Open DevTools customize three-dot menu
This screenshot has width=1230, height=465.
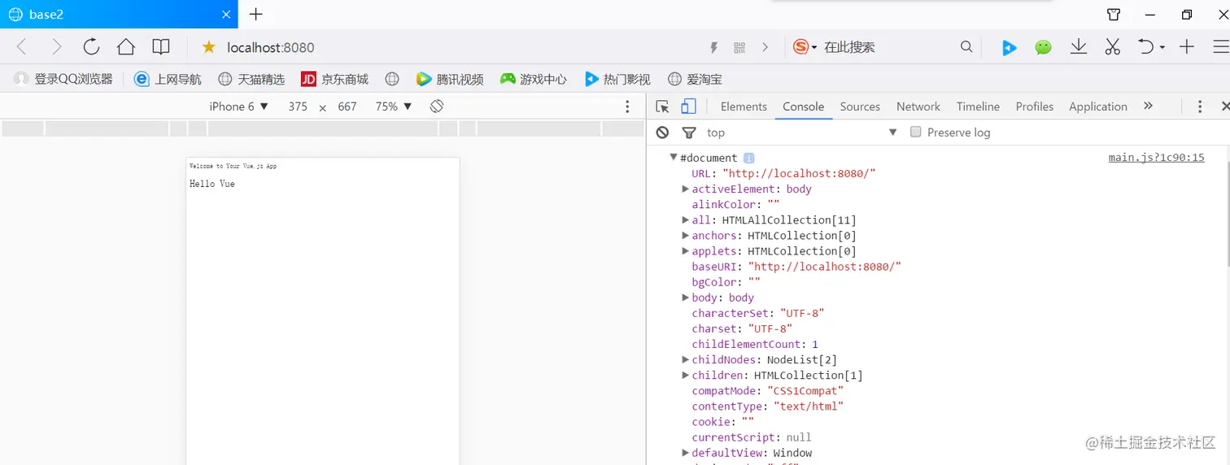click(1199, 106)
